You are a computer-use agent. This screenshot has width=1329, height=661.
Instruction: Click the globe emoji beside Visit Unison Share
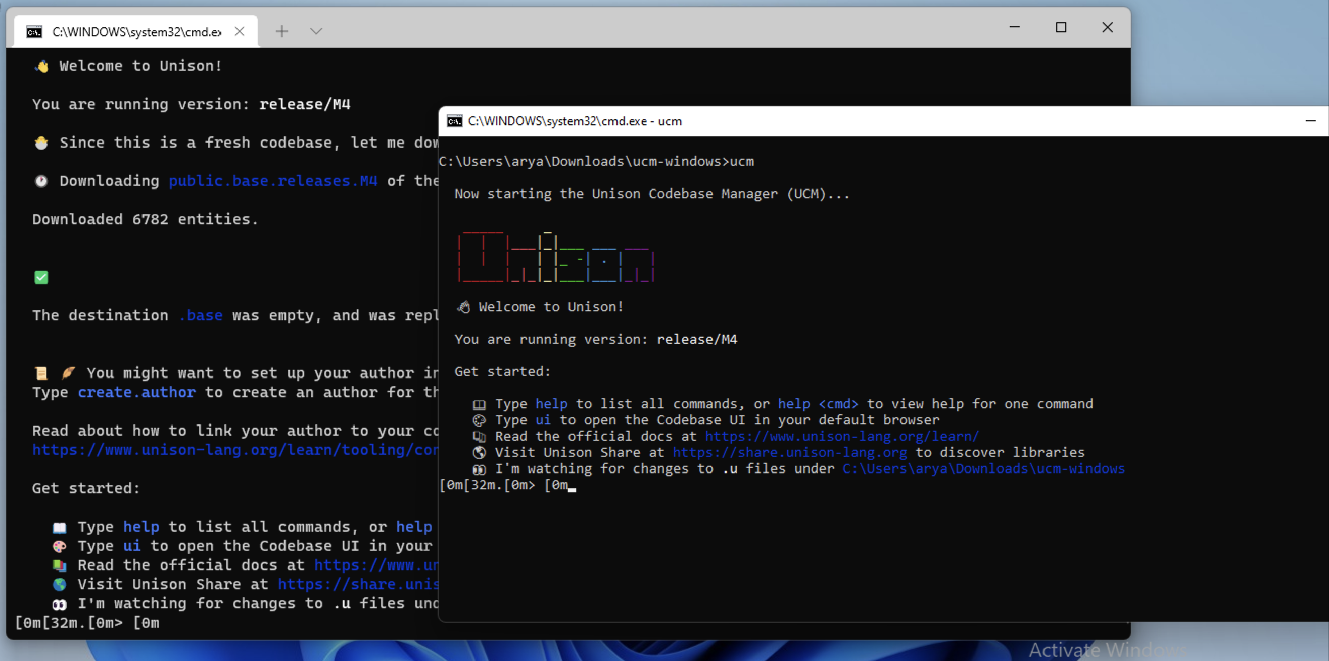coord(60,584)
